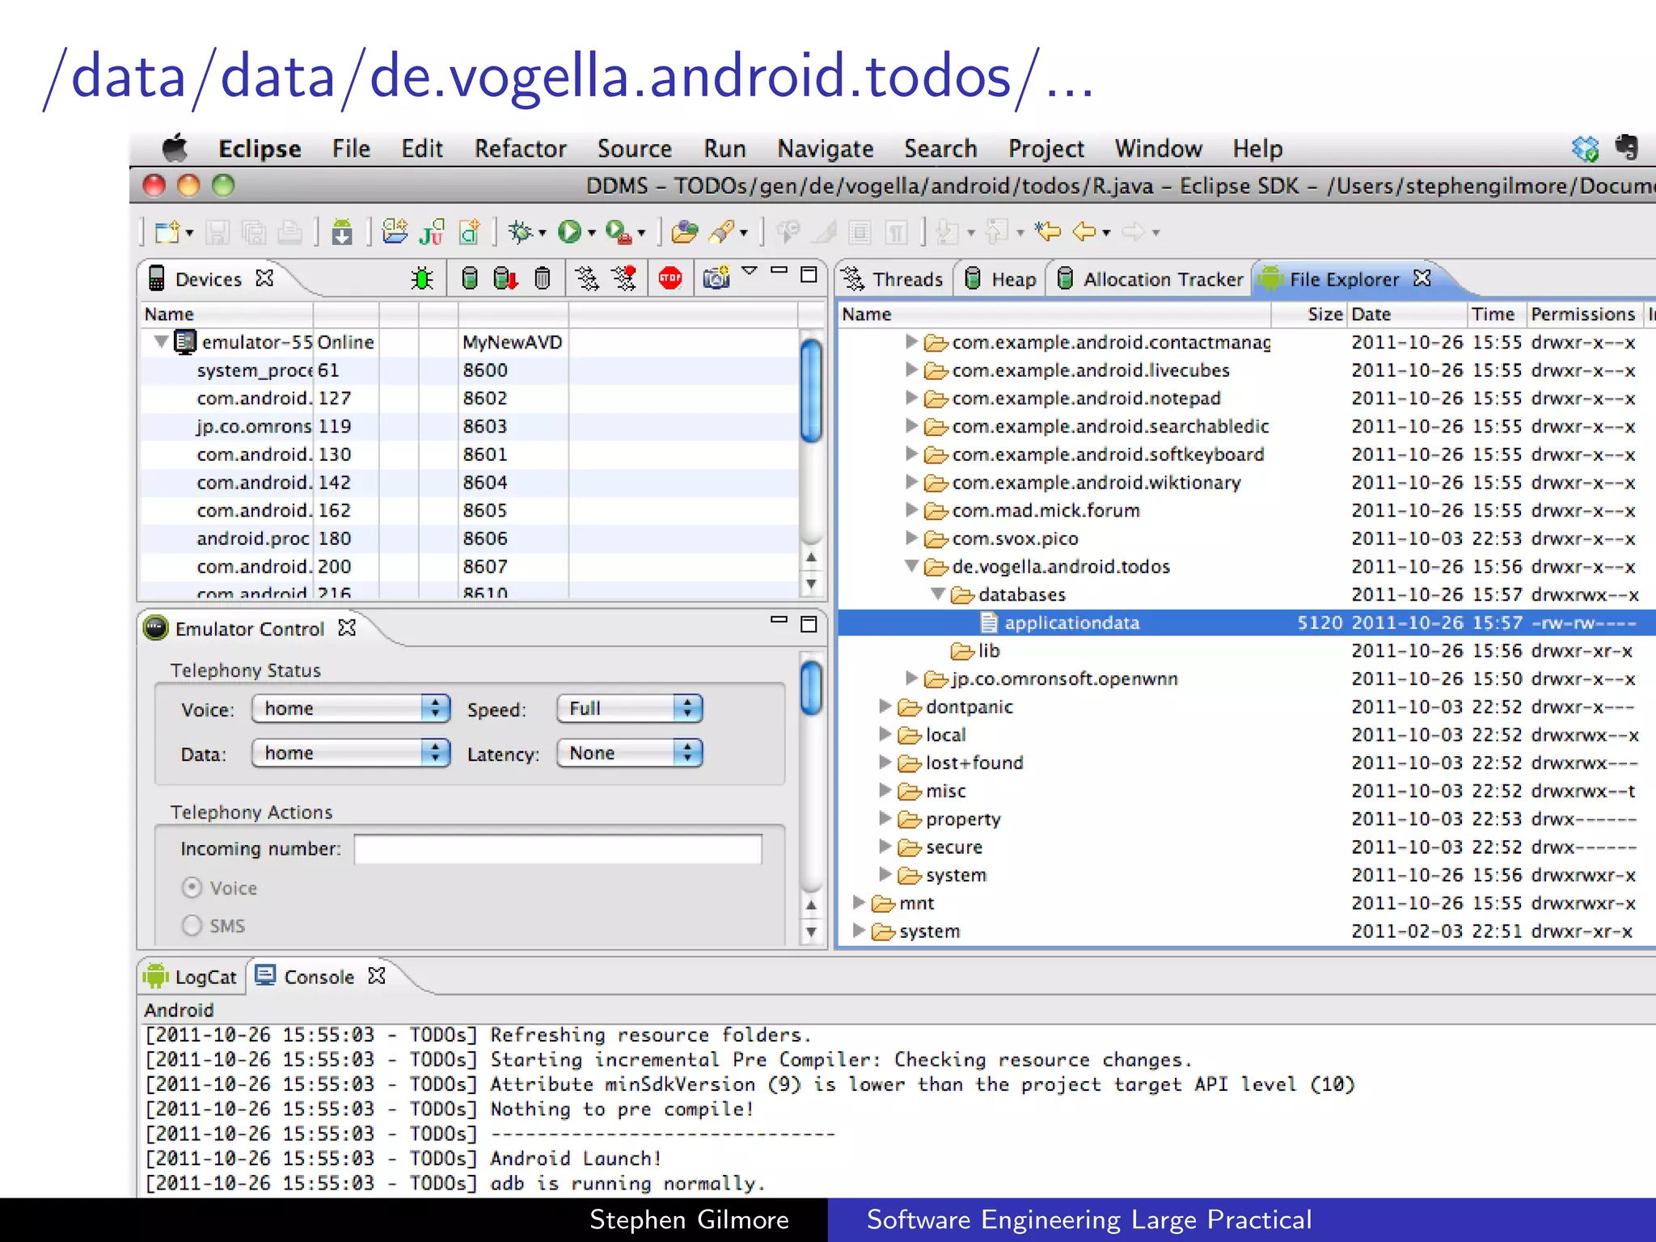This screenshot has width=1656, height=1242.
Task: Click the JUnit test project icon
Action: 432,232
